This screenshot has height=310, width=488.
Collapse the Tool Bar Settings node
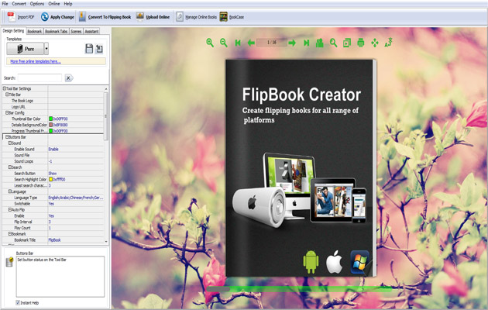[5, 88]
